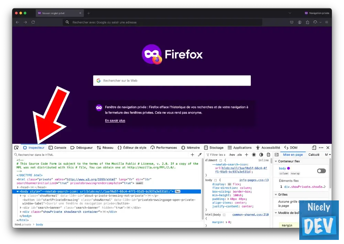The height and width of the screenshot is (244, 344).
Task: Click the purple body flex overlay color swatch
Action: [x=289, y=168]
